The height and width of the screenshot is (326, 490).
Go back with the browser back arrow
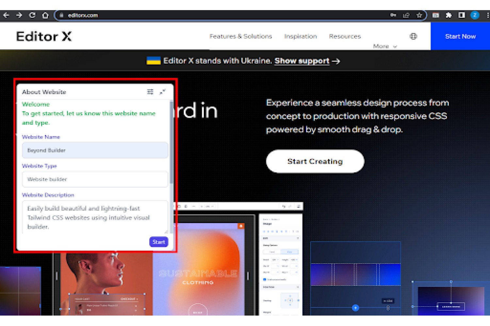[x=6, y=15]
